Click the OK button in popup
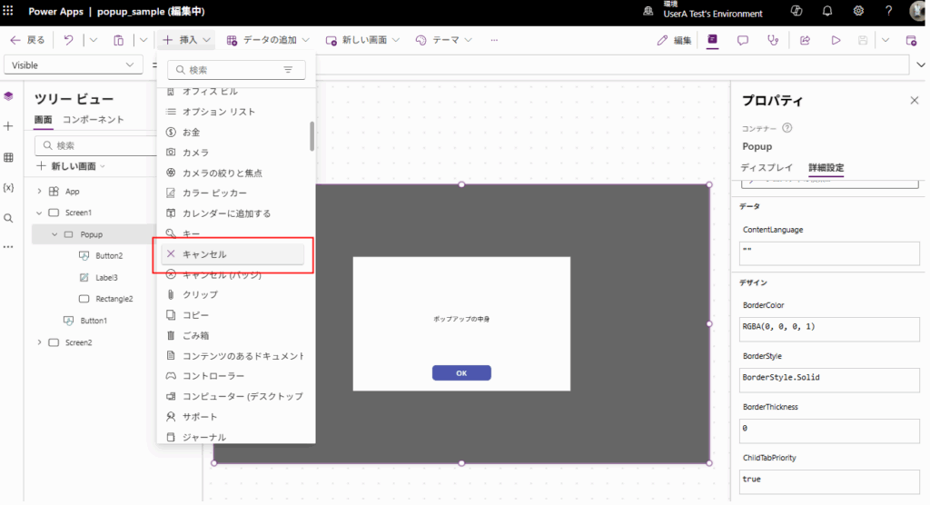This screenshot has width=930, height=505. (x=461, y=372)
